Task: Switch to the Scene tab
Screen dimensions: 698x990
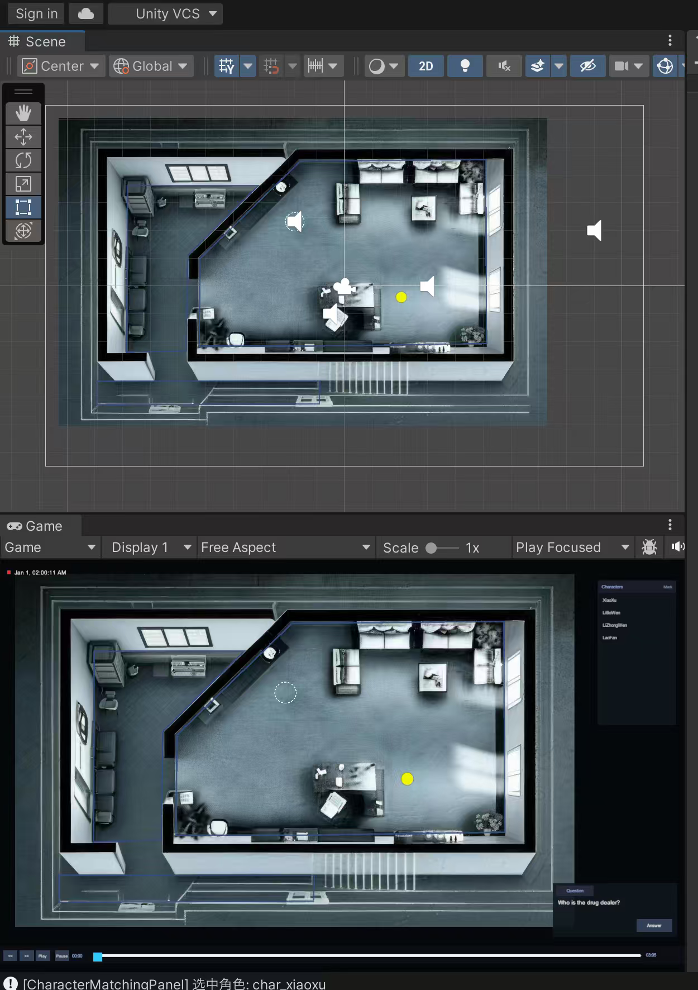Action: point(38,42)
